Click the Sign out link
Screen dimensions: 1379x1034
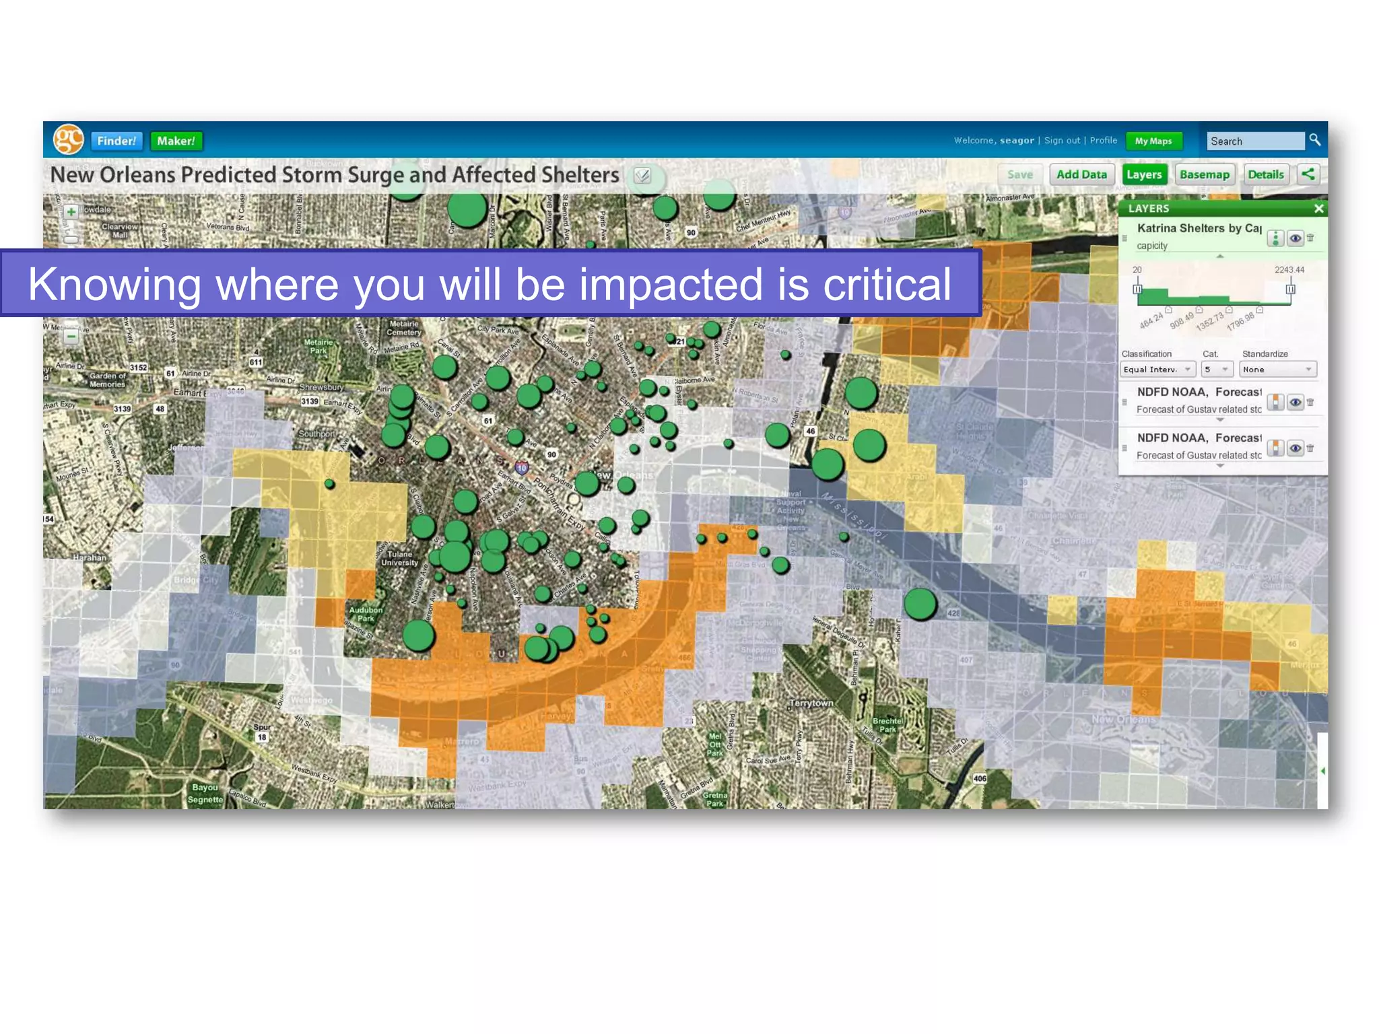point(1062,140)
